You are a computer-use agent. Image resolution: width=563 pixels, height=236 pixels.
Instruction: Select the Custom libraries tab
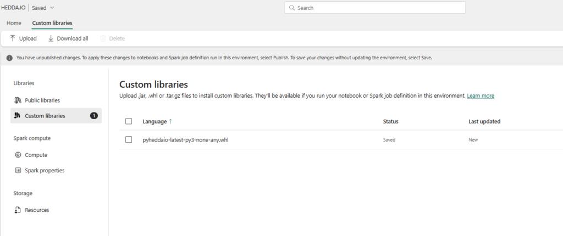(x=52, y=23)
